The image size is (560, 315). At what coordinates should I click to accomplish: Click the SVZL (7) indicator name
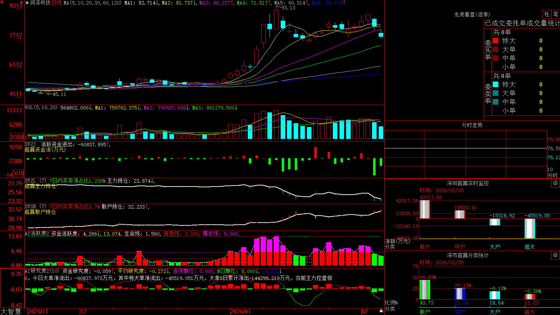(35, 181)
